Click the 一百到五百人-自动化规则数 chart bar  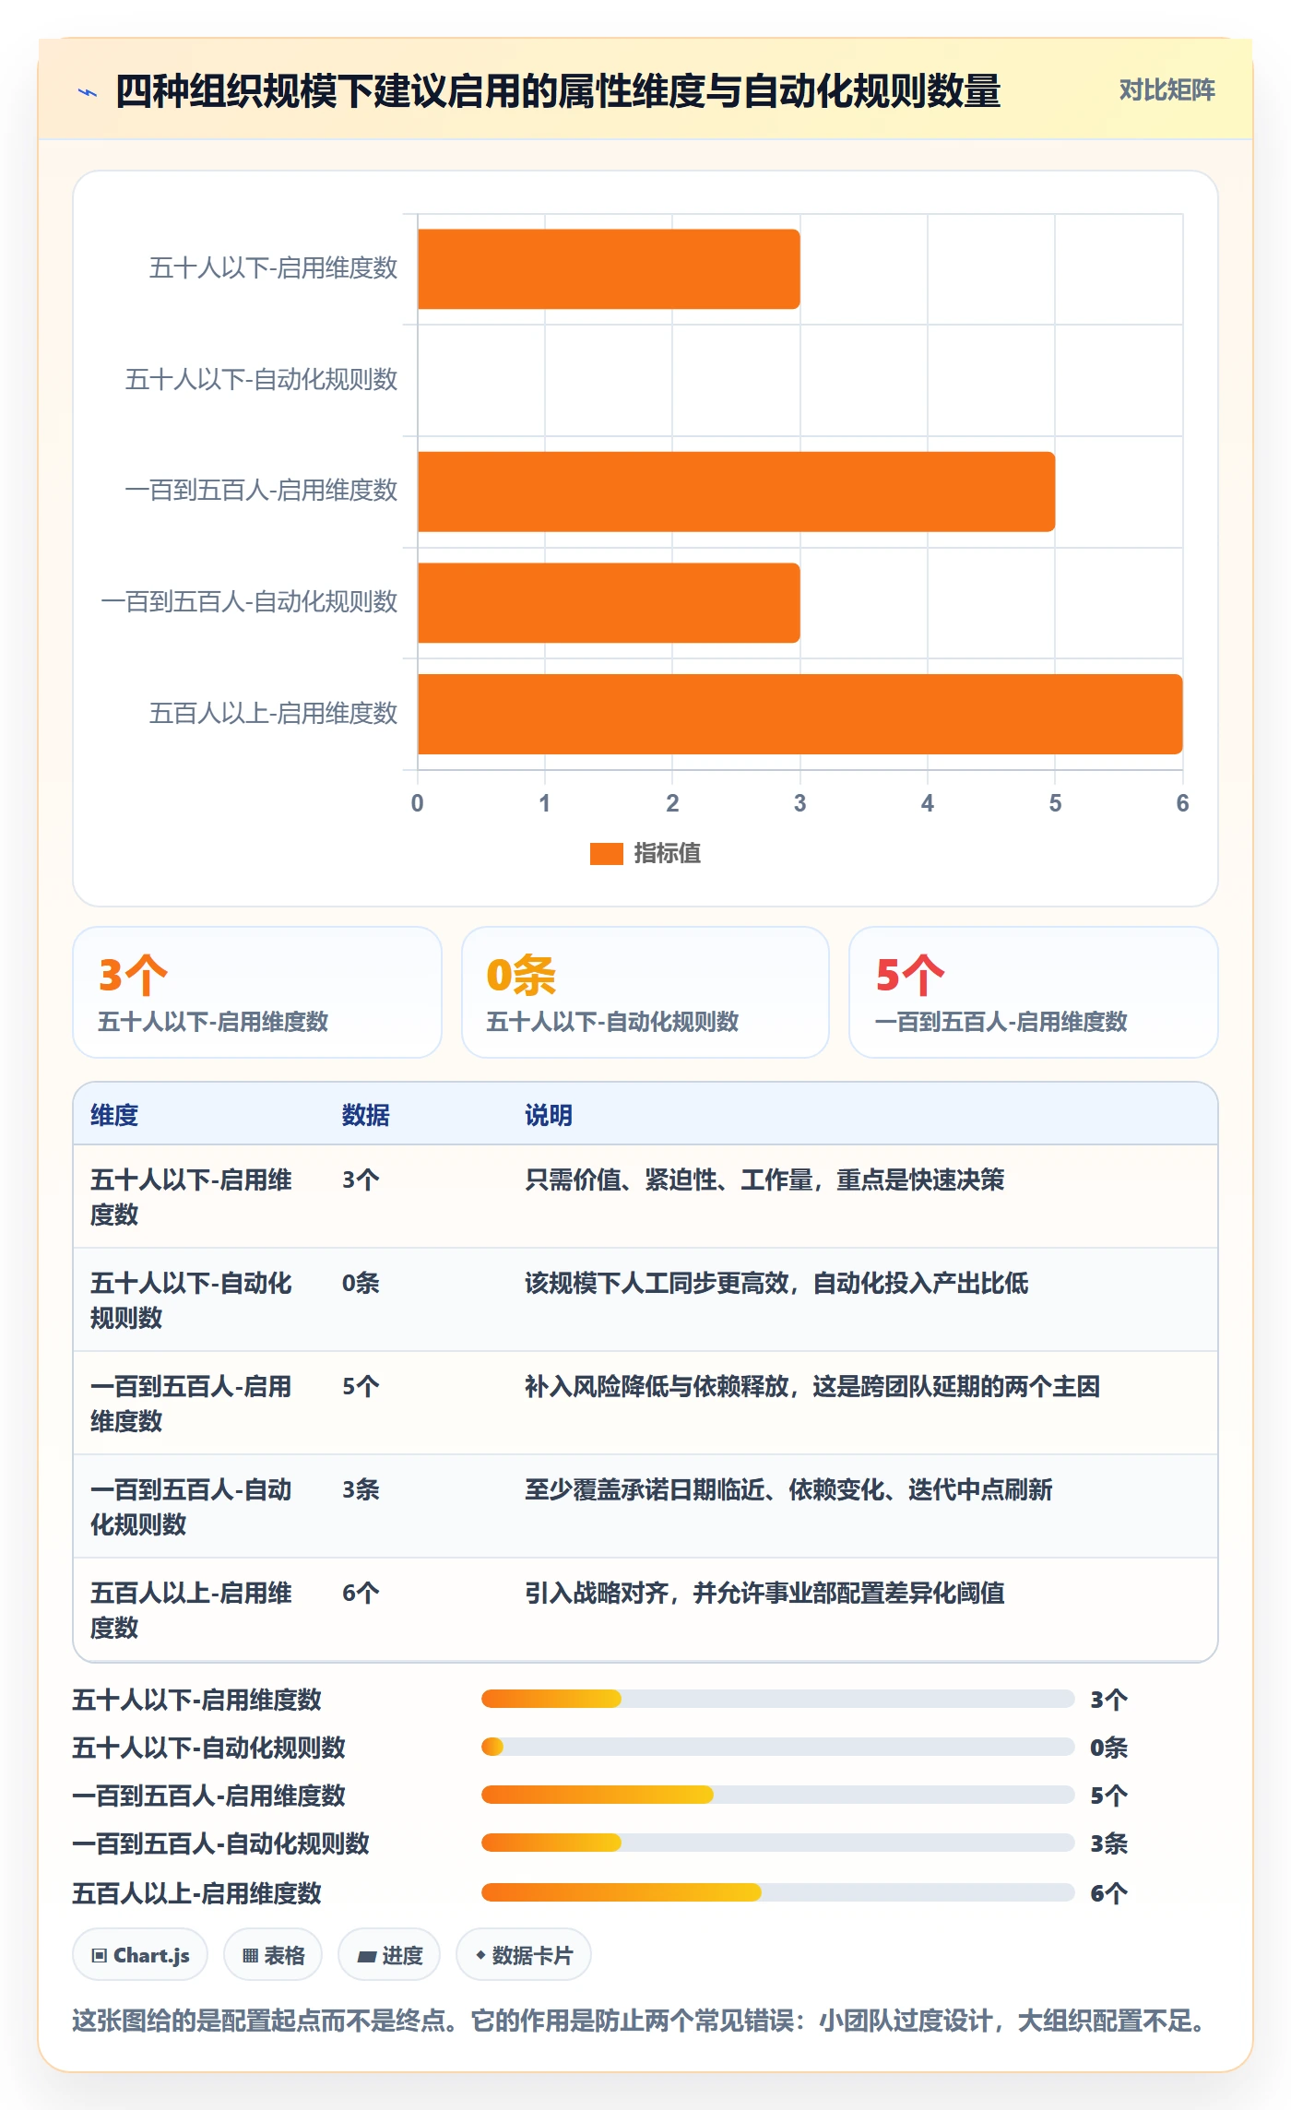click(x=609, y=603)
